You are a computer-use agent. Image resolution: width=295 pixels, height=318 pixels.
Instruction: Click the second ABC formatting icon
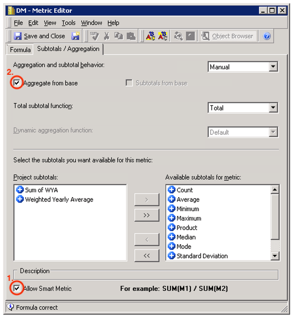163,36
